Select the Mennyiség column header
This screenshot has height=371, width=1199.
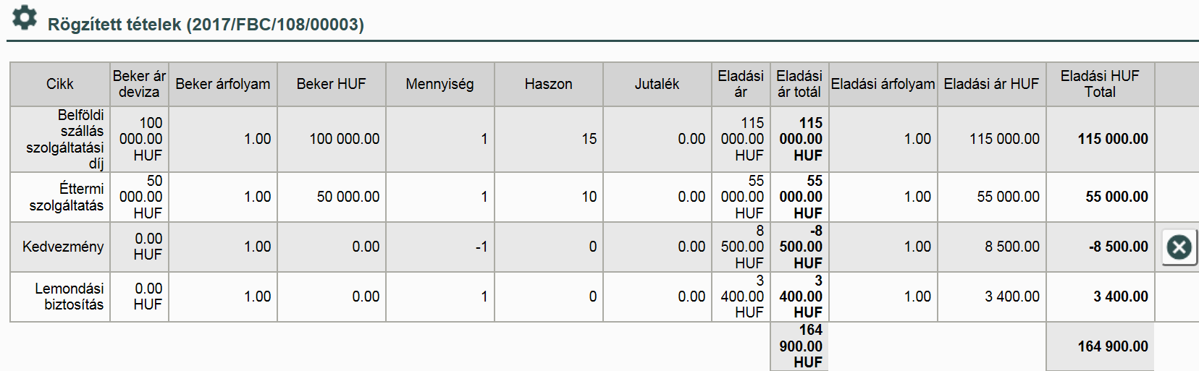[439, 85]
